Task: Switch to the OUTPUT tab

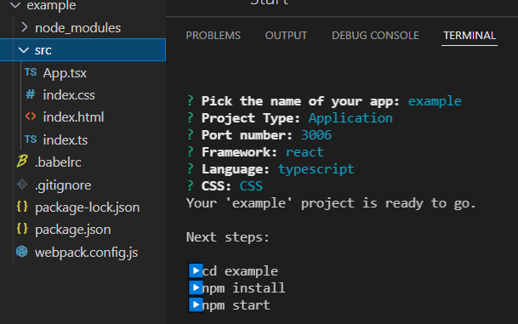Action: pyautogui.click(x=286, y=36)
